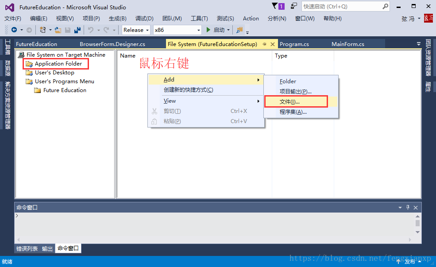This screenshot has width=436, height=267.
Task: Click the Redo arrow icon
Action: pos(106,30)
